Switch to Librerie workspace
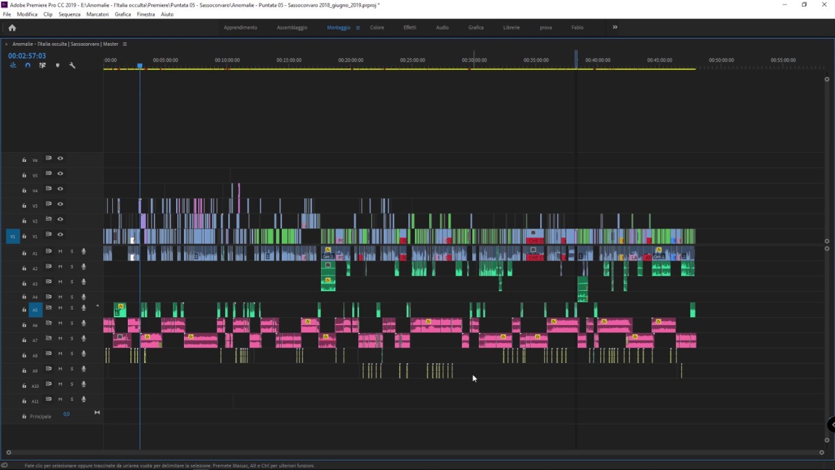835x470 pixels. 511,27
